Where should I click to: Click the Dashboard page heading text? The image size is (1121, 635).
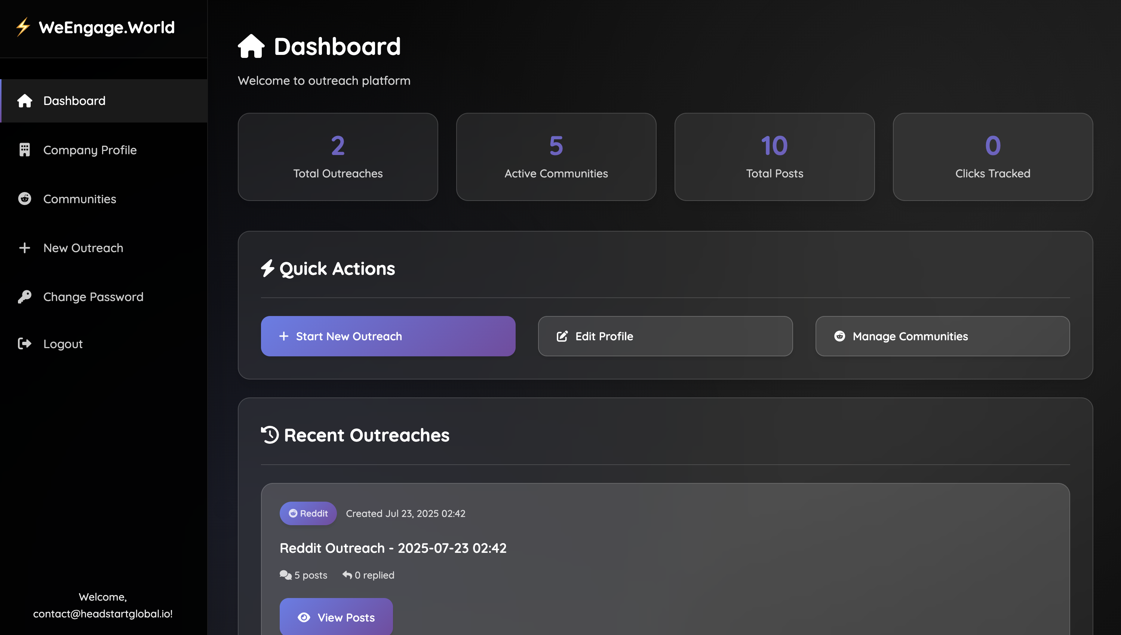(x=337, y=46)
